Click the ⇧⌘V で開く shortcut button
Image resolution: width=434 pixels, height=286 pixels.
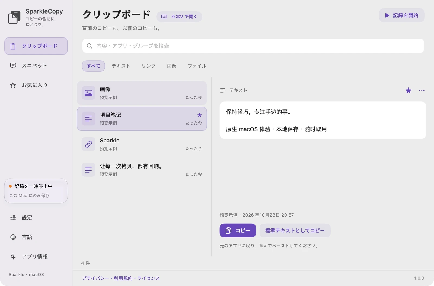tap(179, 17)
